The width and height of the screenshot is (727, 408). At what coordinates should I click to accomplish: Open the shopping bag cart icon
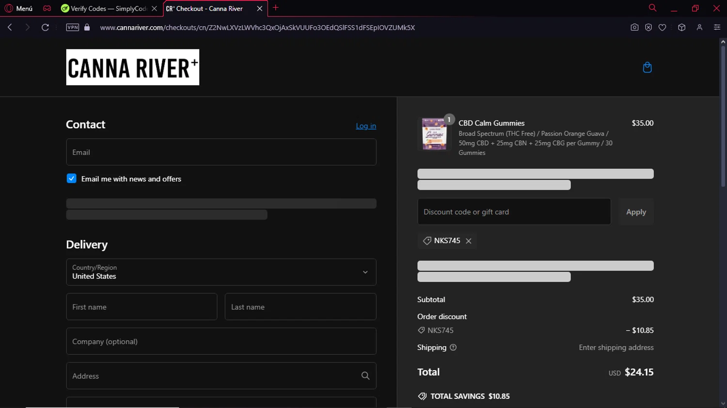(x=647, y=67)
